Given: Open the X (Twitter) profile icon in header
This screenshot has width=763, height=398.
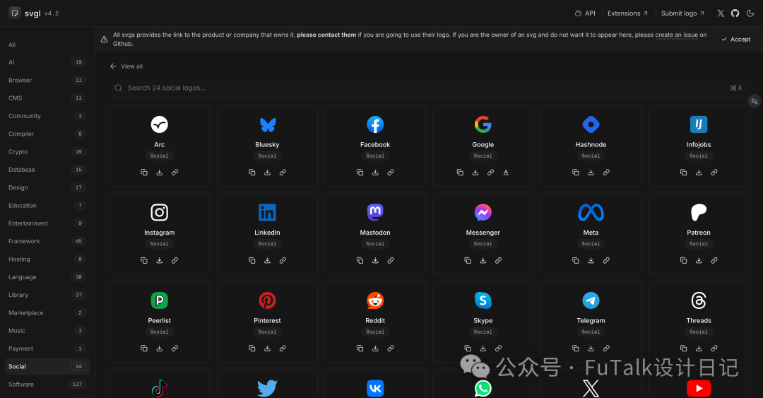Looking at the screenshot, I should 721,13.
